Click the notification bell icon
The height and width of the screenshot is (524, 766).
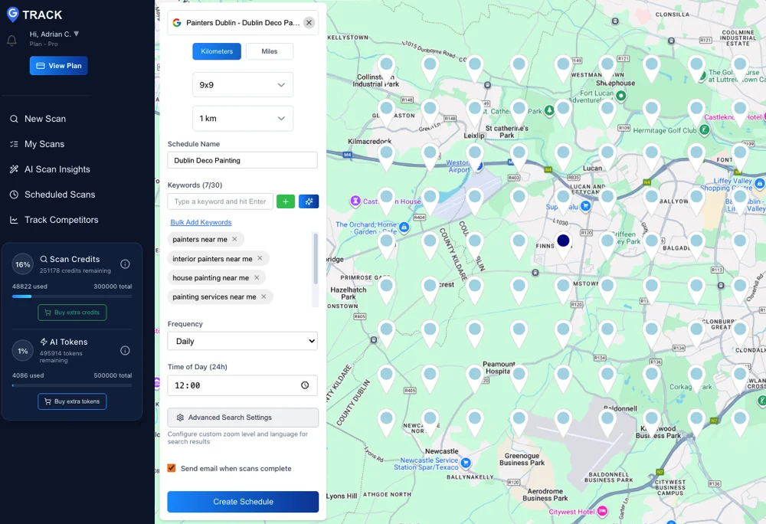(x=11, y=41)
